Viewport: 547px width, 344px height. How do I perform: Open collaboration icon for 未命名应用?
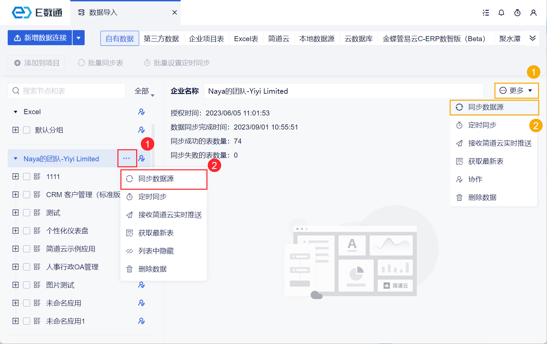pos(142,303)
